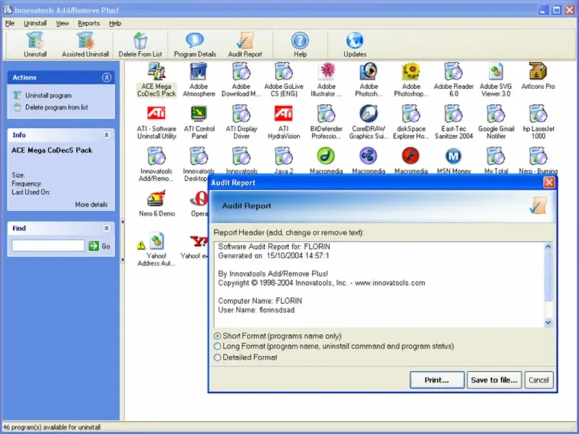
Task: Click report header scrollbar up arrow
Action: (x=549, y=247)
